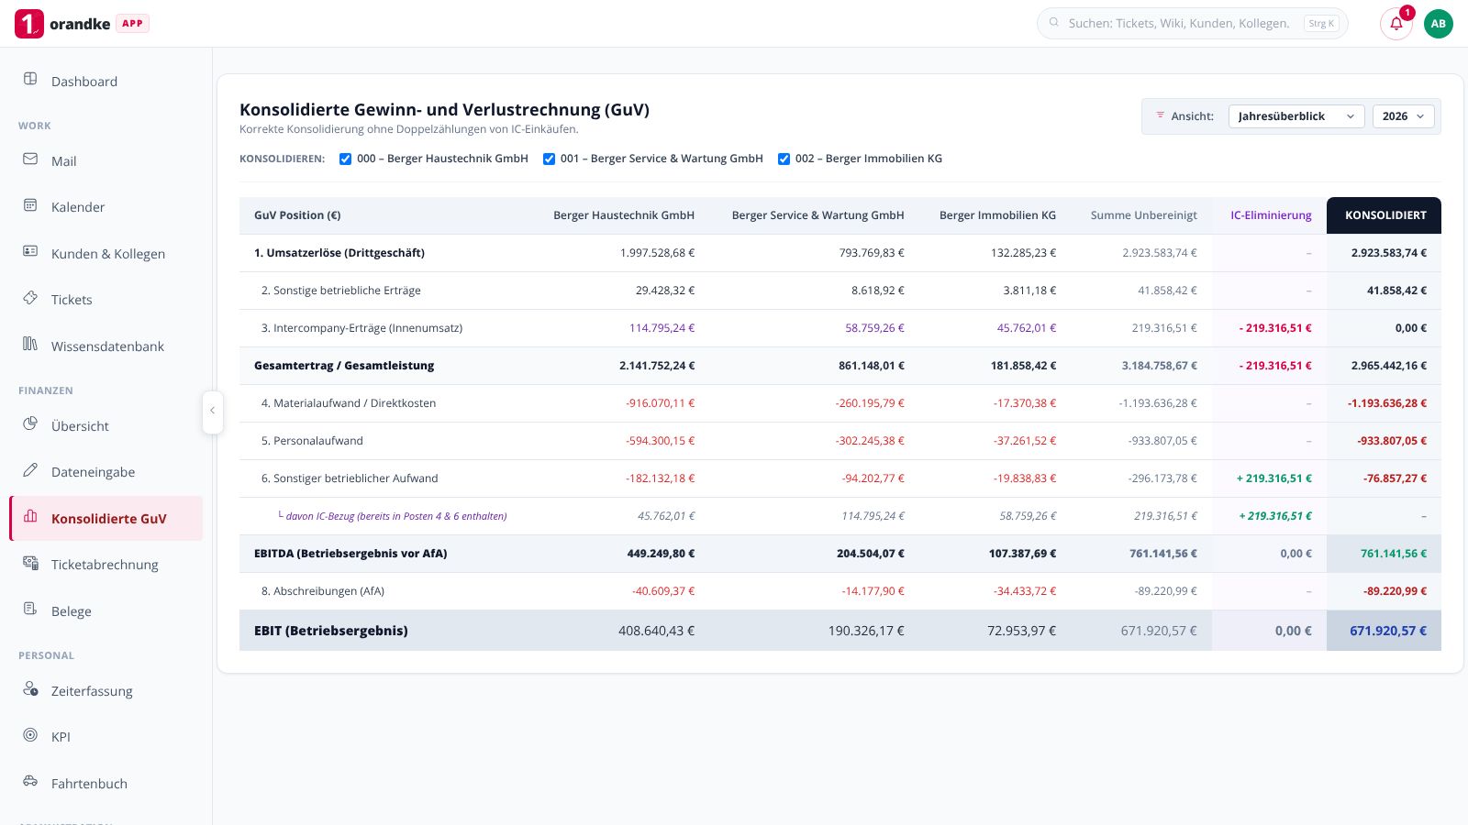Select Zeiterfassung in the sidebar
1468x825 pixels.
(x=106, y=690)
